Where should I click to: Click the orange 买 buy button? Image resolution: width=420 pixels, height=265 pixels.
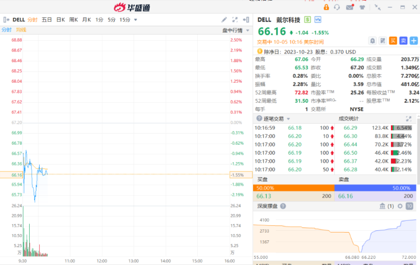393,41
